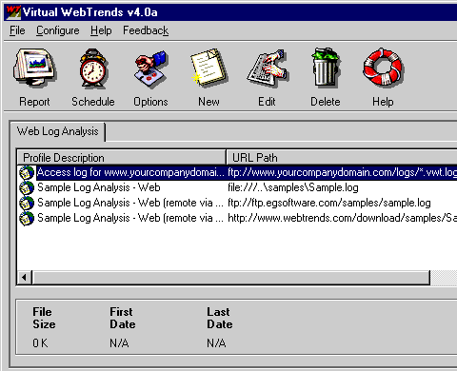Select the Sample Log Analysis - Web profile description
Viewport: 457px width, 371px height.
pos(99,187)
